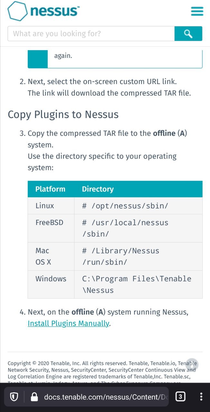Image resolution: width=210 pixels, height=412 pixels.
Task: Open the Install Plugins Manually link
Action: [x=68, y=323]
